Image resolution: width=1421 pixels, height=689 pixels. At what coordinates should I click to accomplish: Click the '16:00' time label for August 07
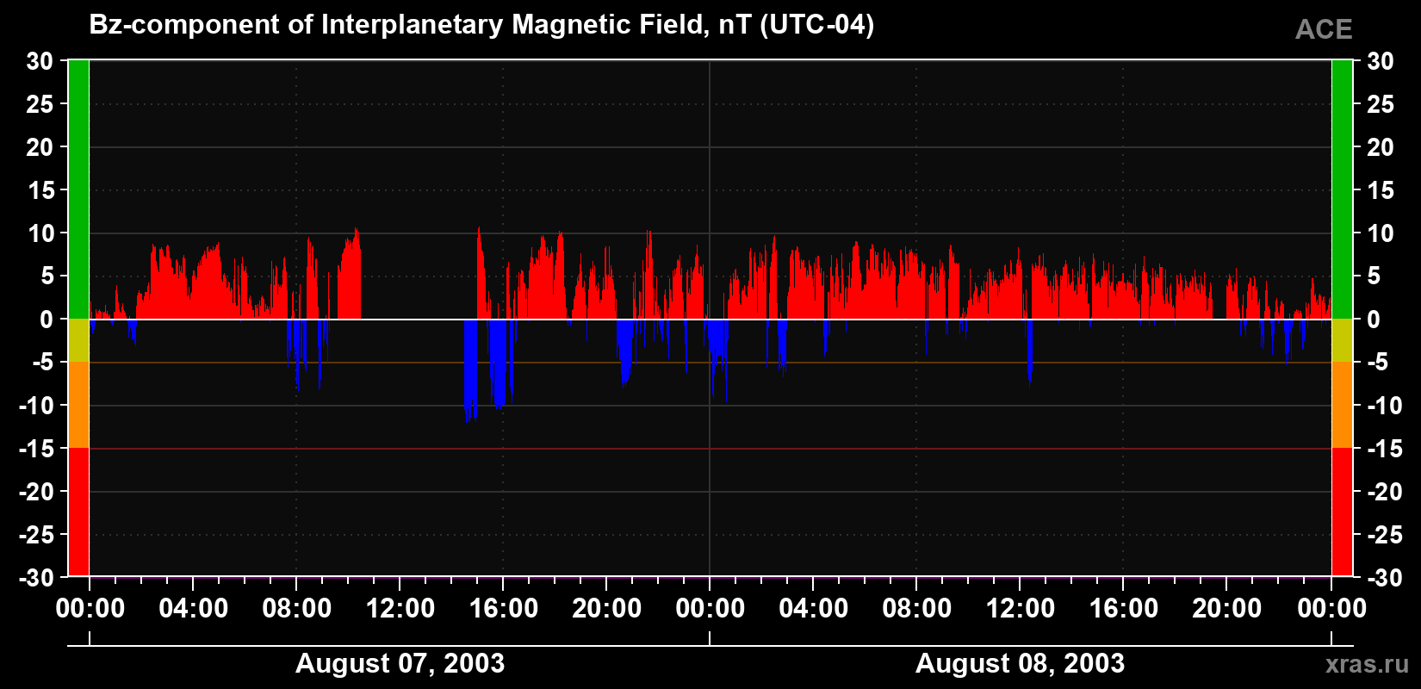[x=503, y=608]
